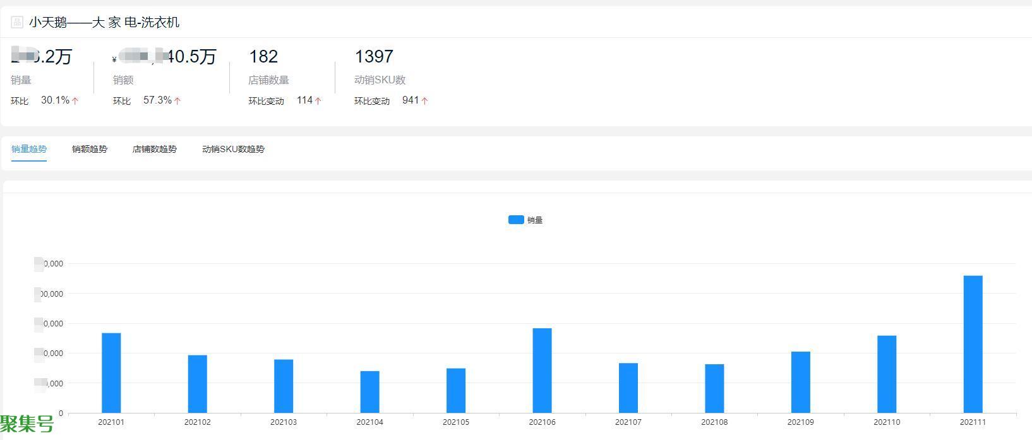Select the 销量趋势 tab
This screenshot has width=1032, height=440.
point(29,149)
